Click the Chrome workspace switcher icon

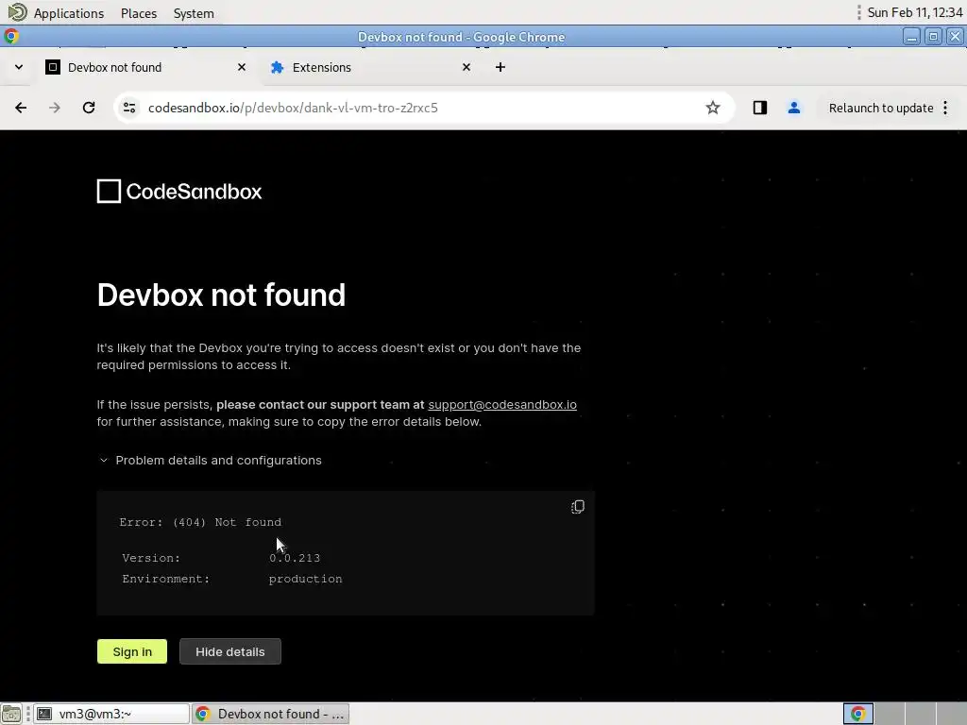click(857, 714)
